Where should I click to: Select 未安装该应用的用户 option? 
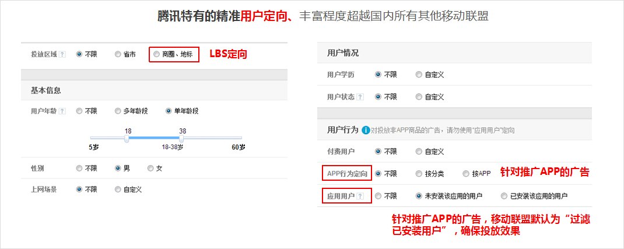[418, 196]
